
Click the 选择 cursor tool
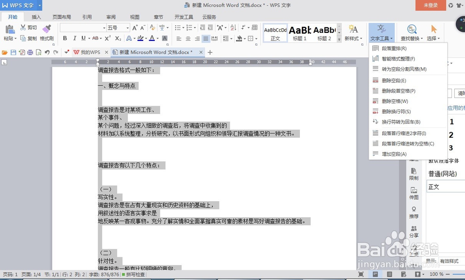pyautogui.click(x=433, y=33)
